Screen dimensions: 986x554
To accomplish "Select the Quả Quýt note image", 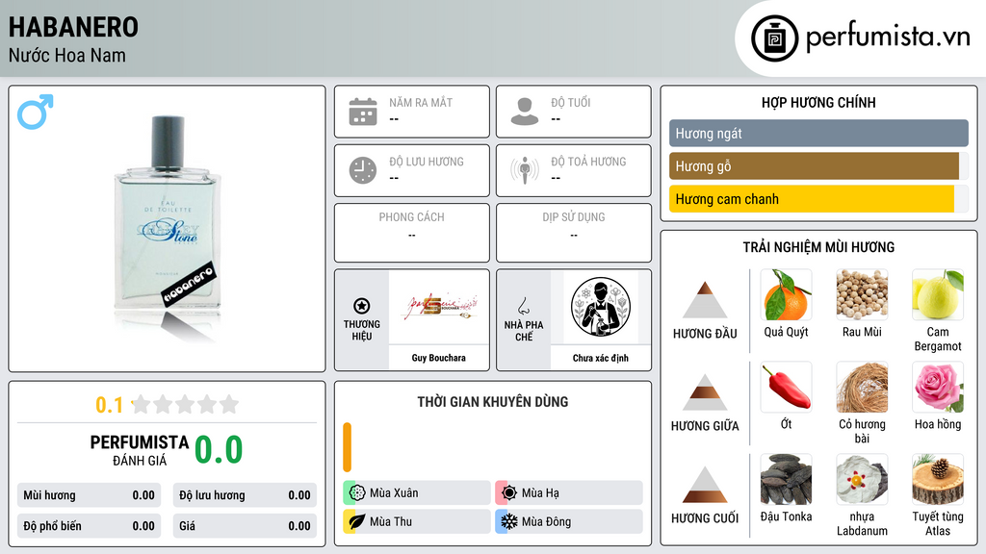I will (786, 295).
